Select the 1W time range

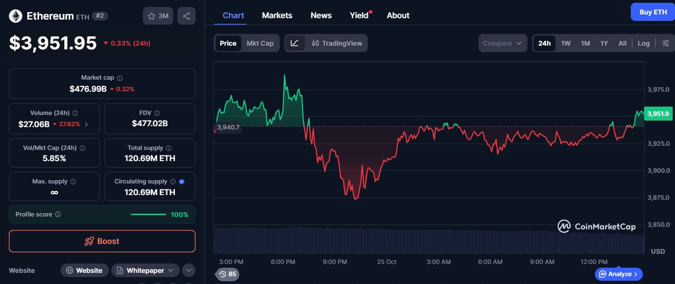566,43
